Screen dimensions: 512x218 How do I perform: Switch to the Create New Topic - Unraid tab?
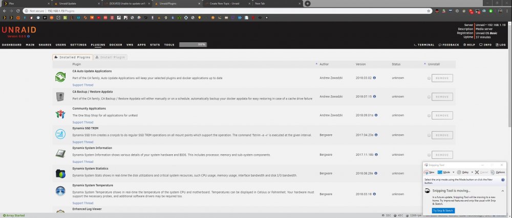227,4
